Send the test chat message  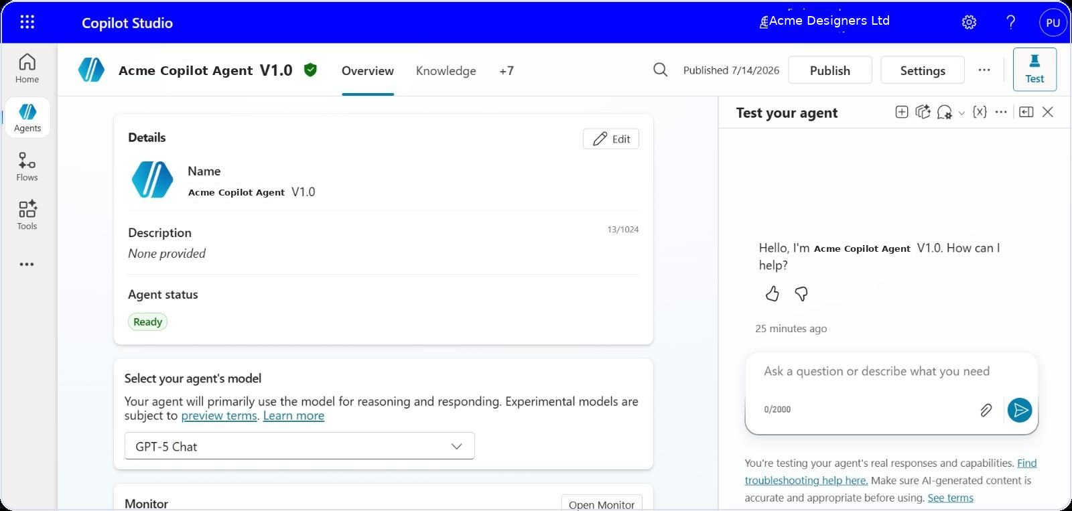[1020, 410]
